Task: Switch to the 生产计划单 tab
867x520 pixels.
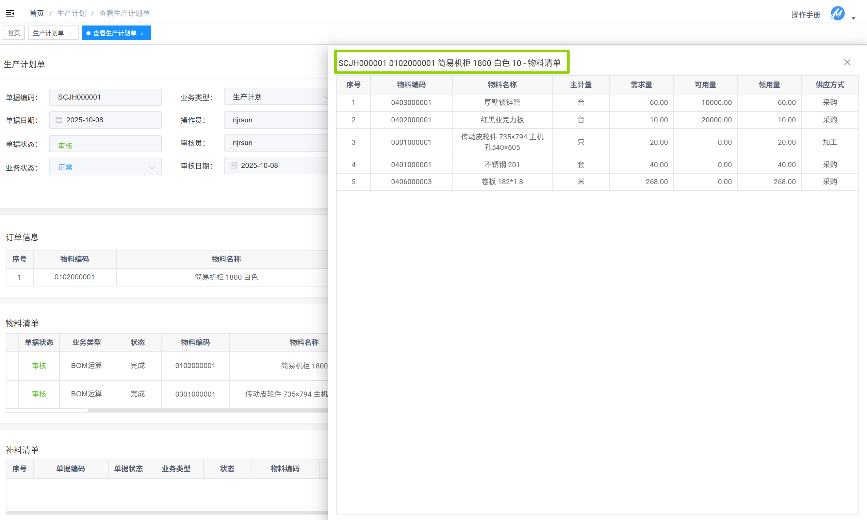Action: (x=48, y=33)
